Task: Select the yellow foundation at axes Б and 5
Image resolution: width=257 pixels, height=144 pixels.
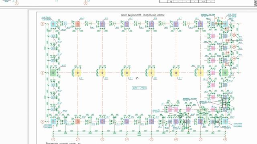Action: tap(151, 73)
